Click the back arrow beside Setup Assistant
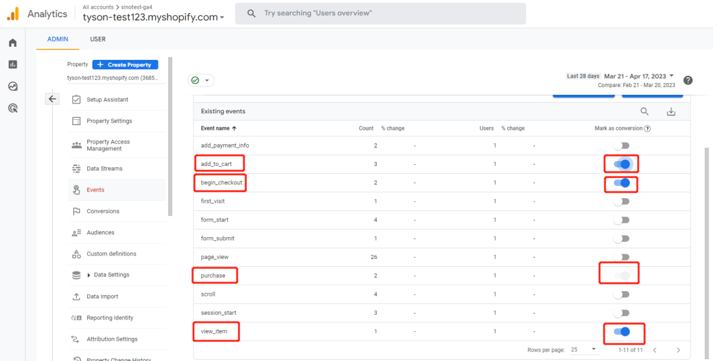 [53, 99]
